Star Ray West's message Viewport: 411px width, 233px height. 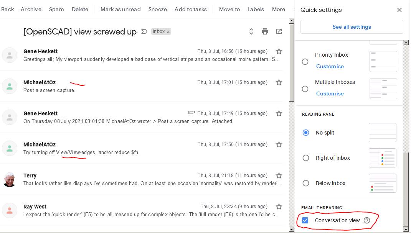point(279,207)
